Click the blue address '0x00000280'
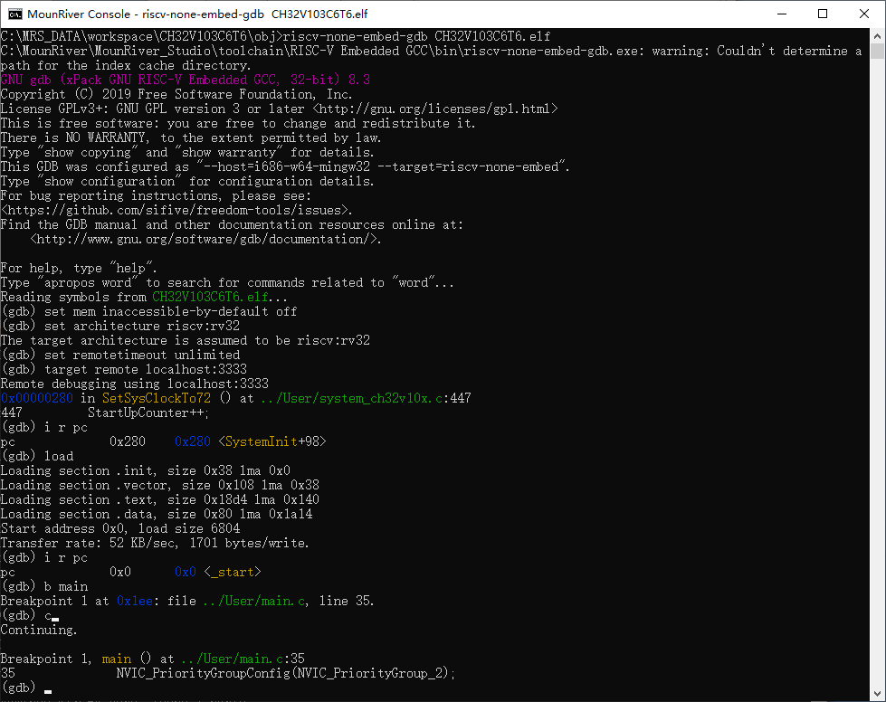 37,398
